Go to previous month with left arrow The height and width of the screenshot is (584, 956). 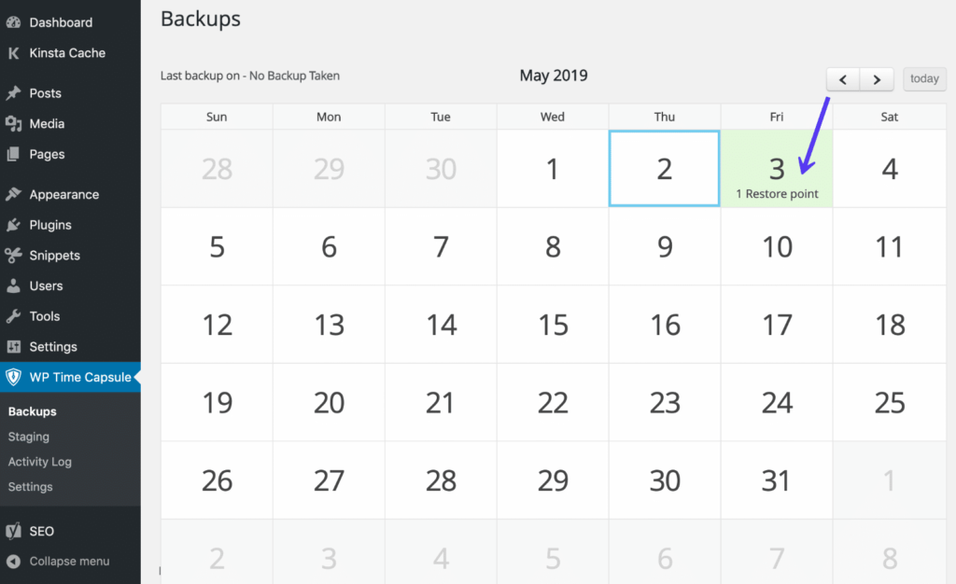843,79
